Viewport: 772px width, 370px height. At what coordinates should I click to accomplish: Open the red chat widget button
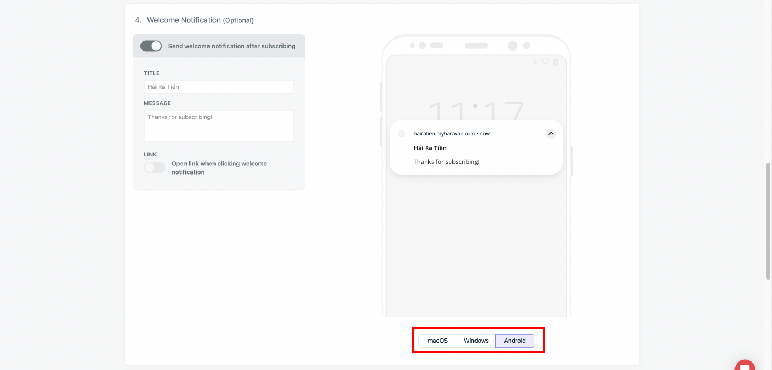745,366
